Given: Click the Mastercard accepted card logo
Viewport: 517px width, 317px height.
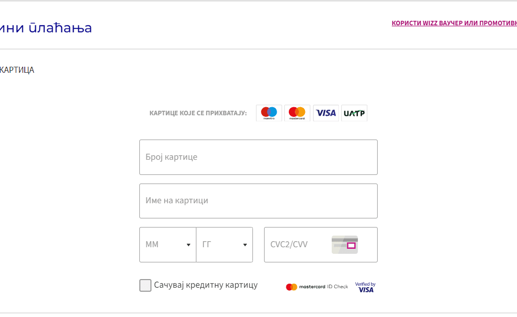Looking at the screenshot, I should (x=297, y=113).
